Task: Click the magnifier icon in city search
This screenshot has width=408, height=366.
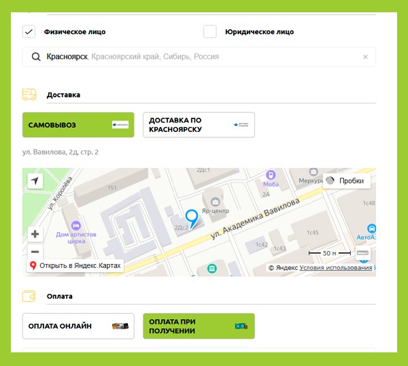Action: (36, 57)
